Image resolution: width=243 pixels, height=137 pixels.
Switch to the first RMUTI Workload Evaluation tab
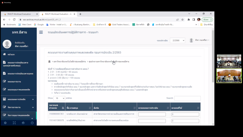(20, 14)
